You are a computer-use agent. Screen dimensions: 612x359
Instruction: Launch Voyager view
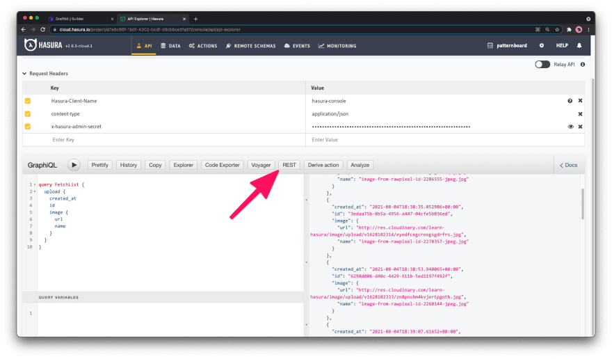pos(261,165)
